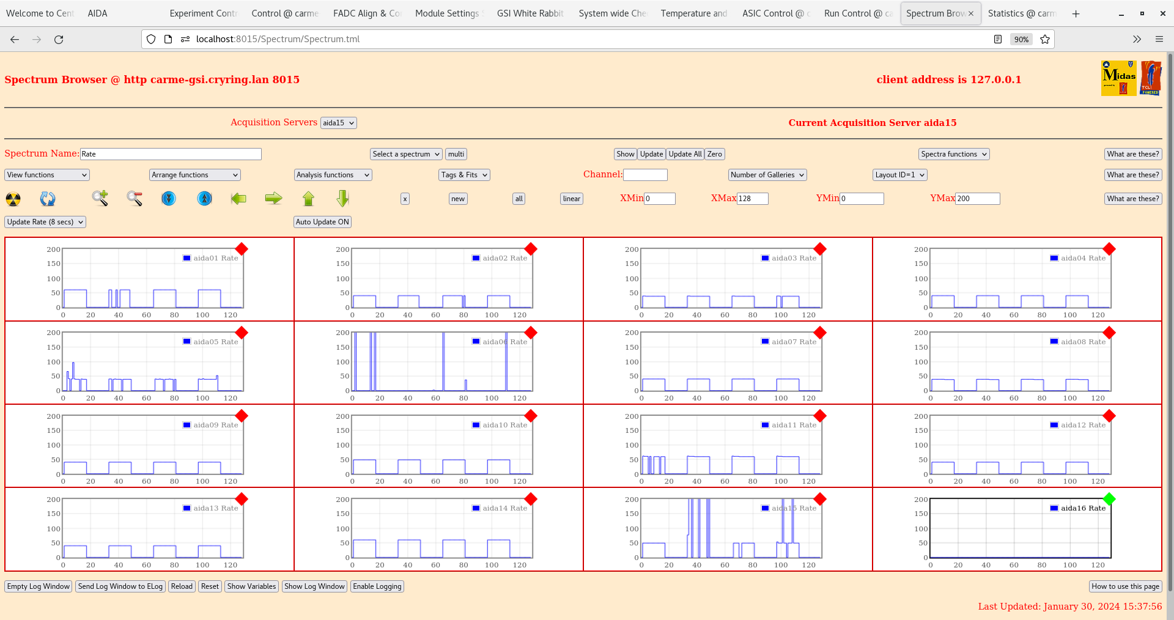Open the GSI White Rabbit tab

530,13
